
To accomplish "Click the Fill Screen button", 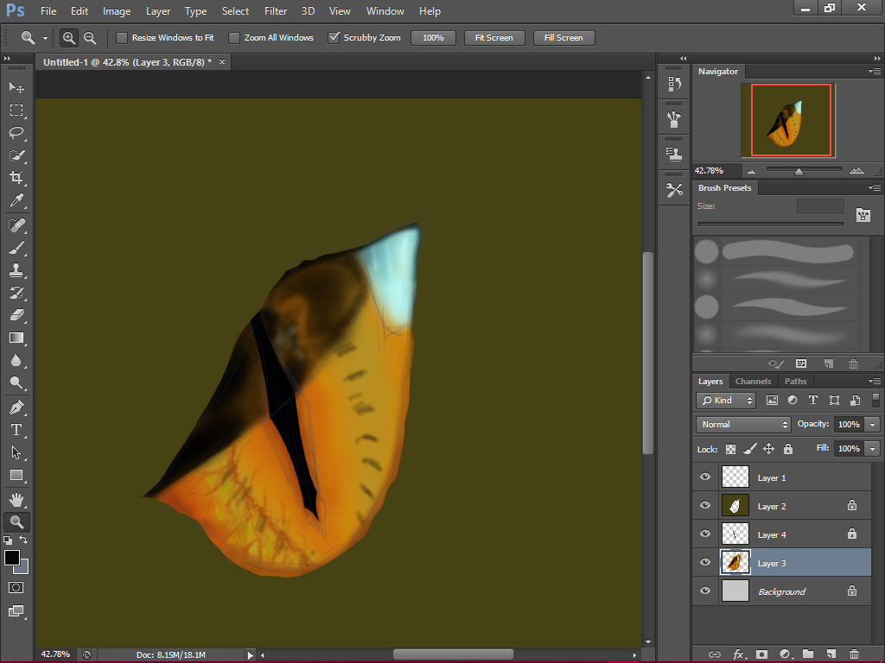I will tap(563, 38).
